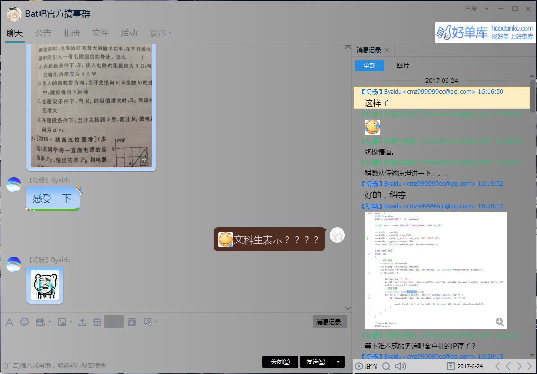The height and width of the screenshot is (374, 537).
Task: Click the 猪八戒 advertisement text link
Action: [x=55, y=366]
